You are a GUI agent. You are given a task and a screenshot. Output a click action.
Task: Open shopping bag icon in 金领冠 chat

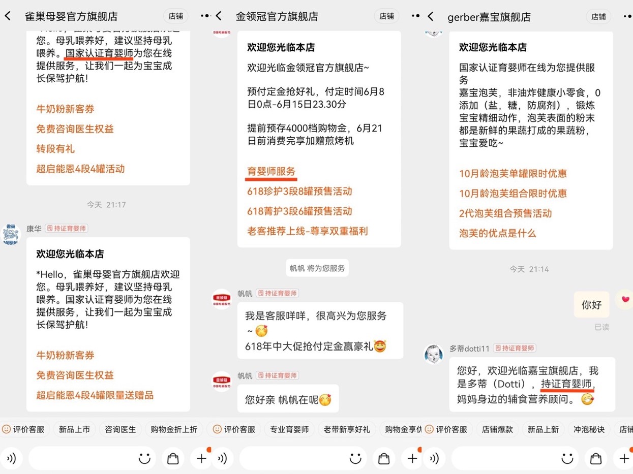point(384,459)
